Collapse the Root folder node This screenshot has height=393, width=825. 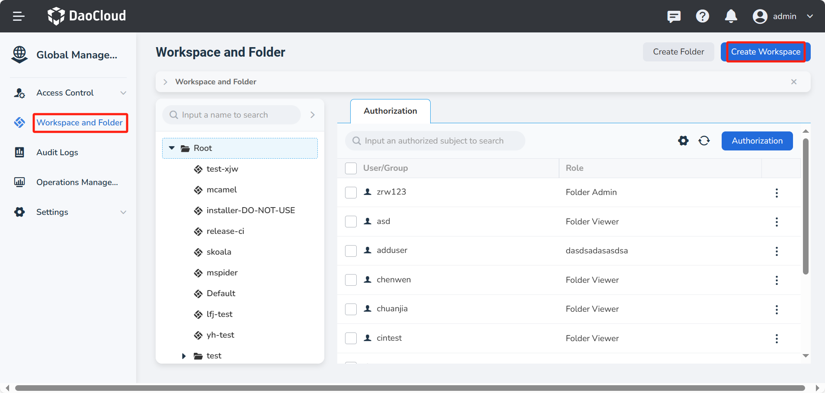tap(172, 148)
